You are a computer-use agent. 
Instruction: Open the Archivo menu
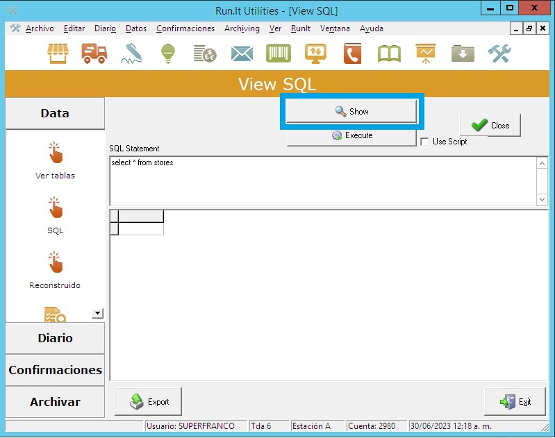coord(40,28)
